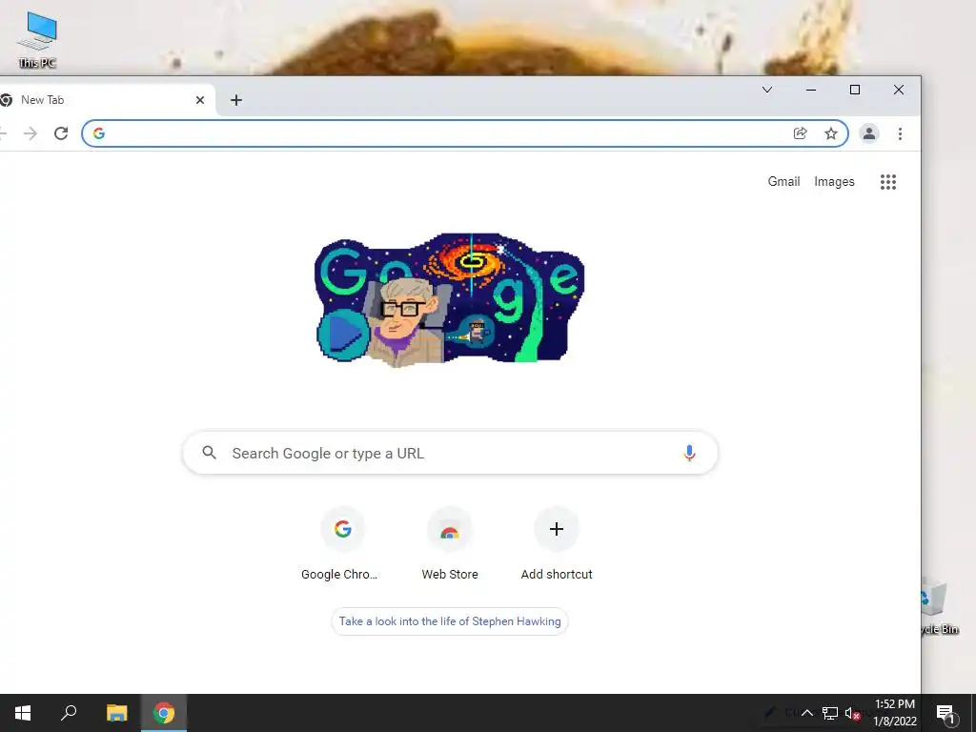Select the This PC desktop icon
This screenshot has height=732, width=976.
tap(37, 39)
